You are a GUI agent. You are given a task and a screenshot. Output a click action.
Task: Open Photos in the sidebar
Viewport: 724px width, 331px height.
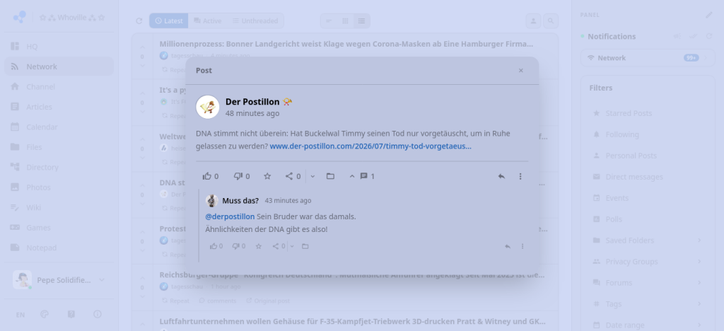[59, 187]
